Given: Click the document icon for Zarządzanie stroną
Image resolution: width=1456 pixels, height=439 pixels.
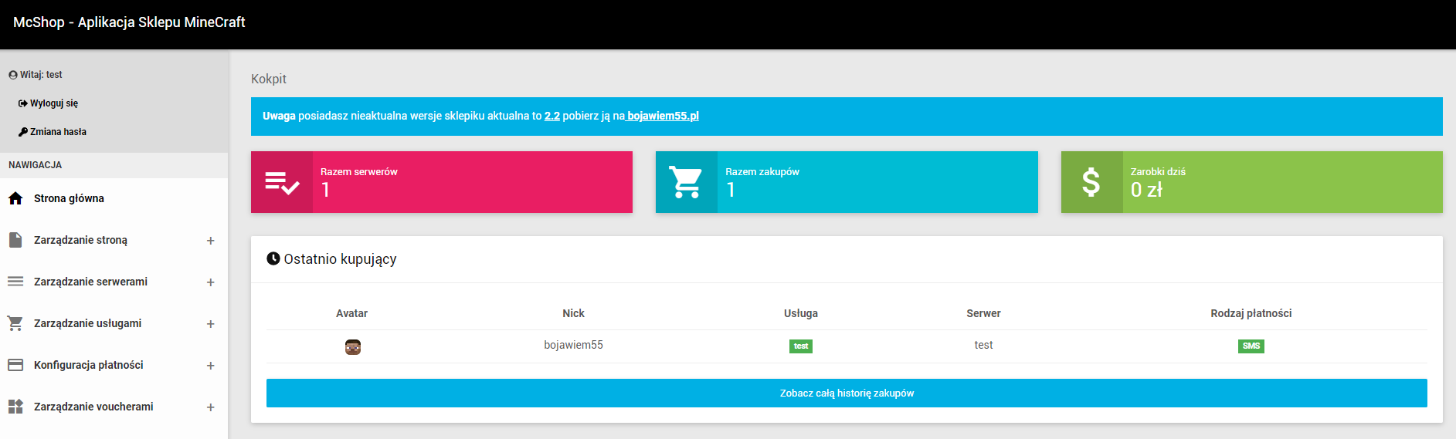Looking at the screenshot, I should pos(15,240).
